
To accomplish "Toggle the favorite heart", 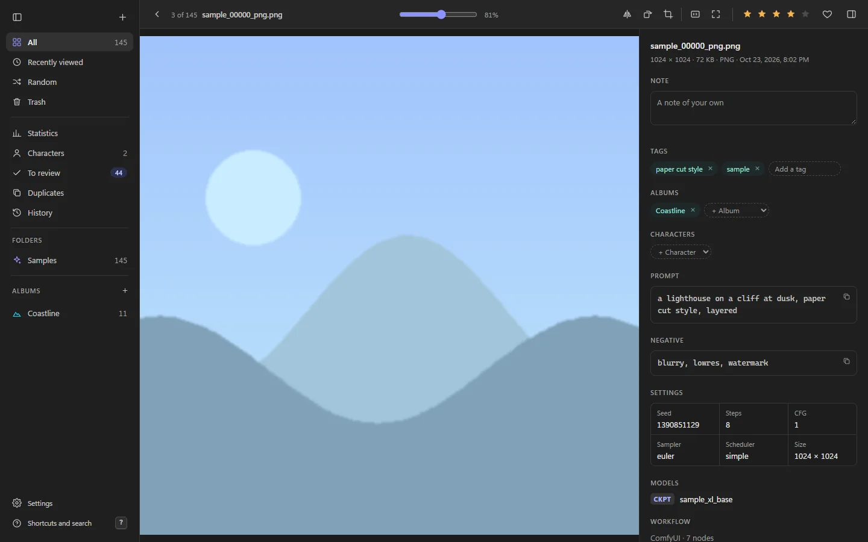I will [827, 14].
